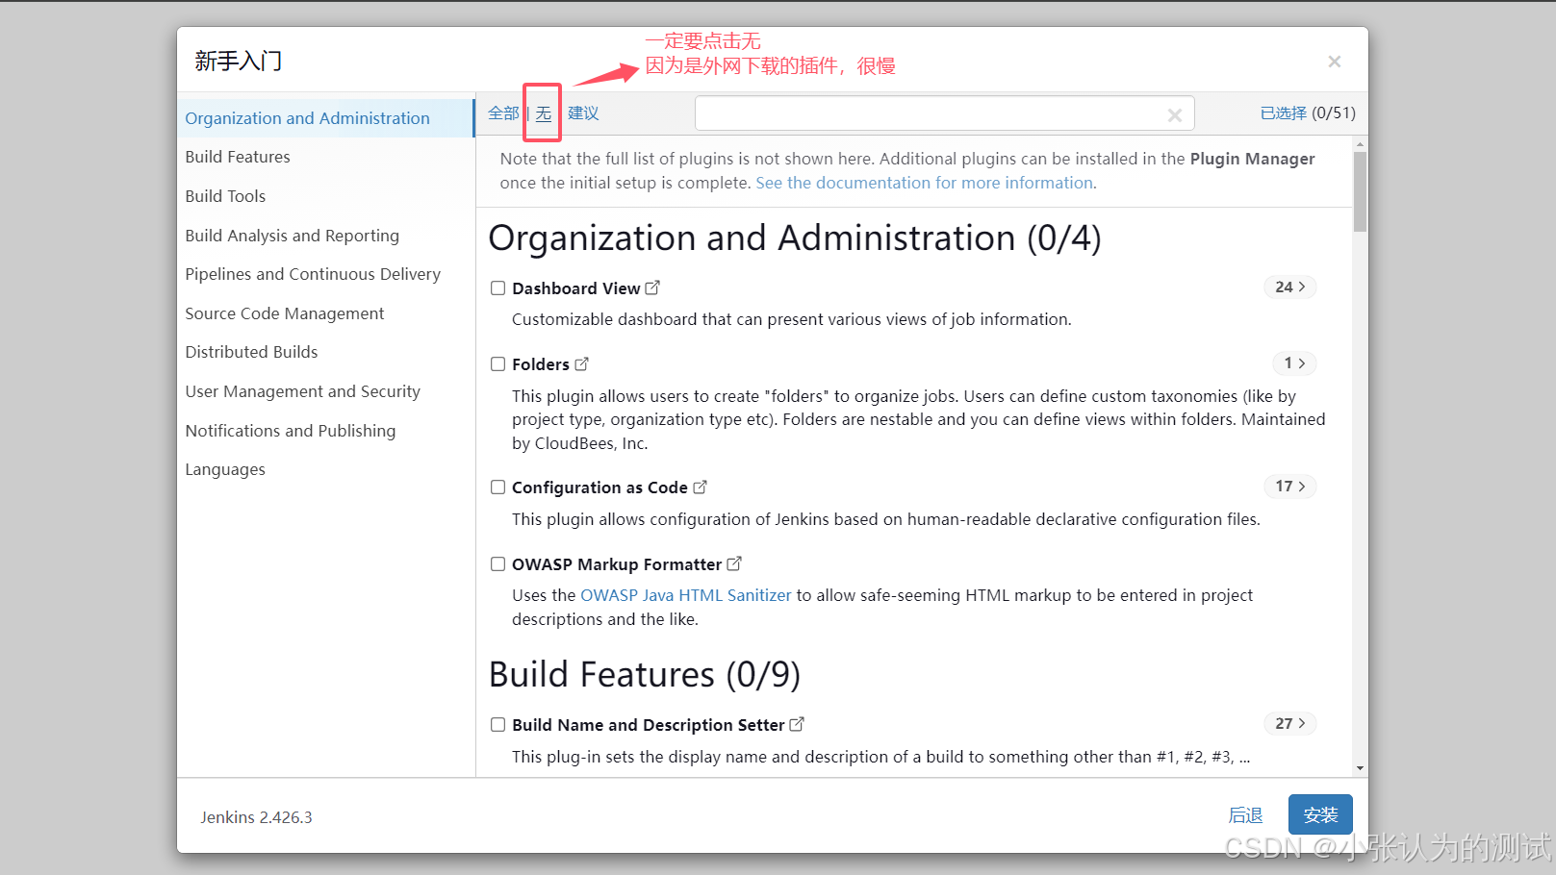Open Build Name and Description Setter external link icon
The image size is (1556, 875).
tap(797, 724)
